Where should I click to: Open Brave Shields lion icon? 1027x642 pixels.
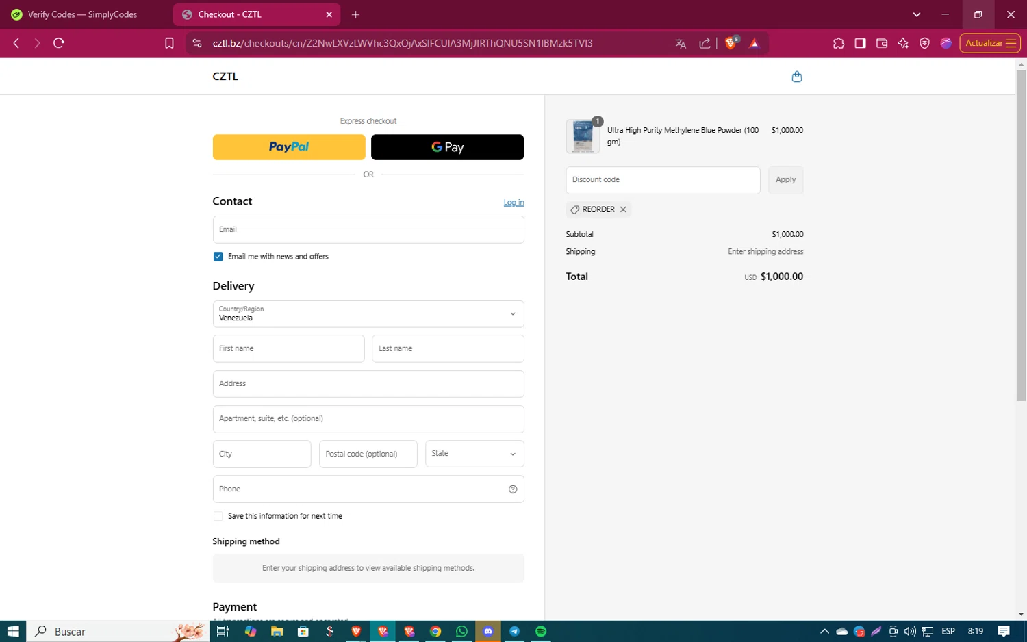(x=731, y=43)
